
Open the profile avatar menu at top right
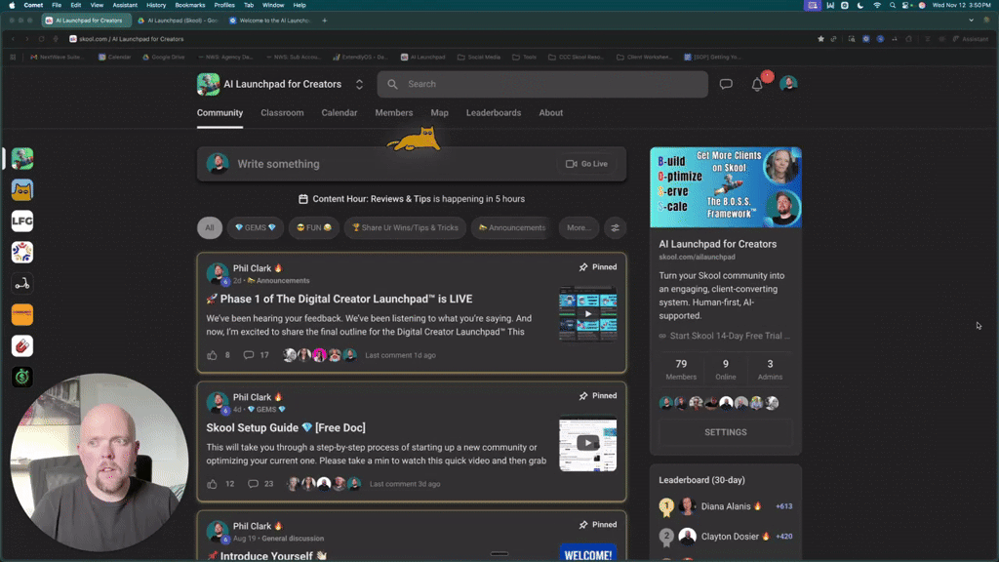pyautogui.click(x=787, y=84)
